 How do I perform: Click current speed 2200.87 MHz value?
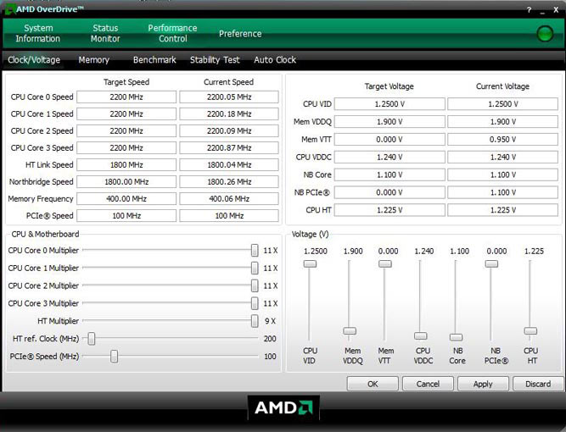click(229, 147)
